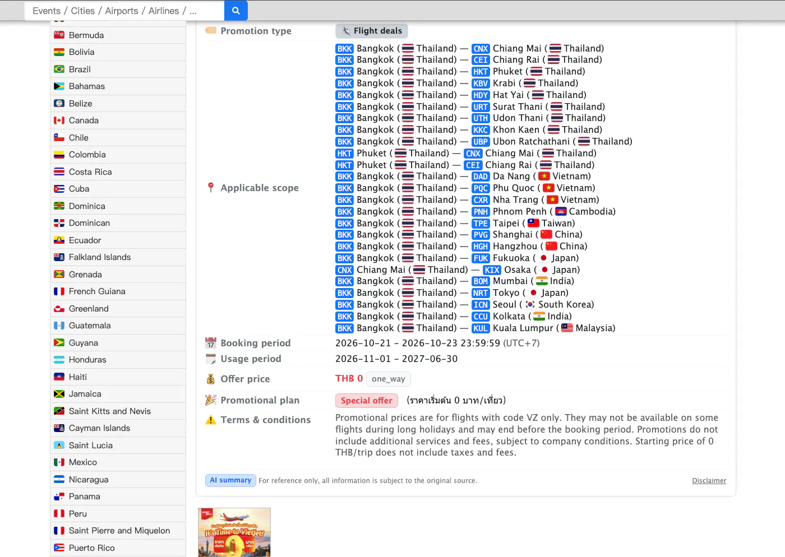Open the Disclaimer link
Image resolution: width=785 pixels, height=557 pixels.
coord(709,481)
